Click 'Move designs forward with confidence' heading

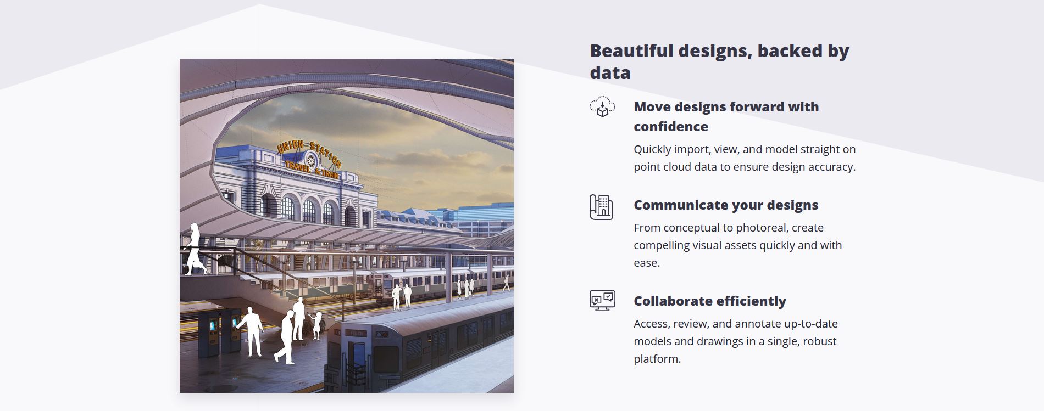pos(726,116)
